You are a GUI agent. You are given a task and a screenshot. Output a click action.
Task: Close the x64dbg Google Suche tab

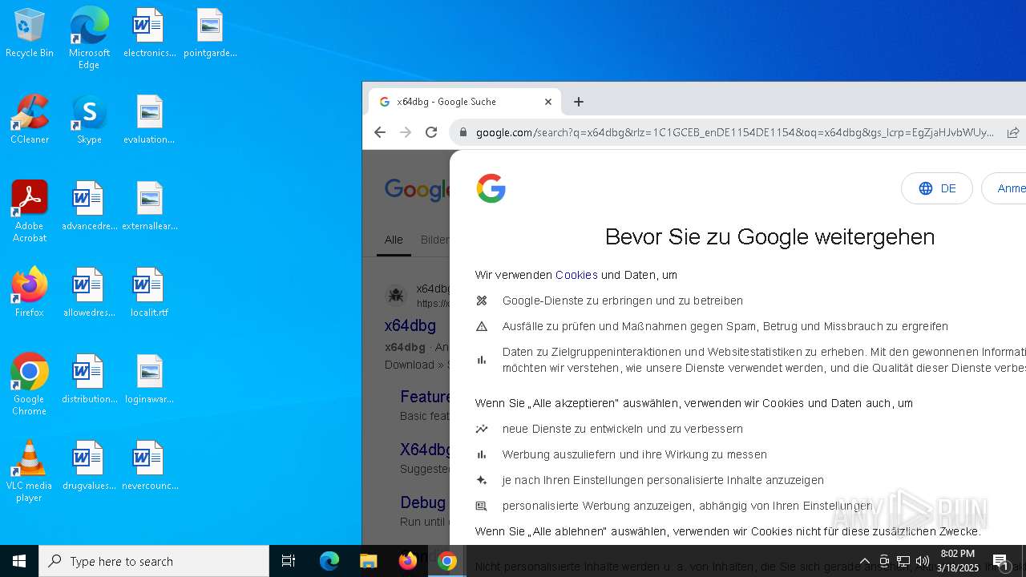pos(548,102)
